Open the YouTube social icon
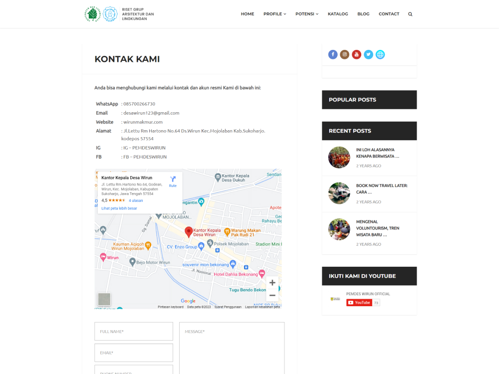499x374 pixels. point(356,54)
